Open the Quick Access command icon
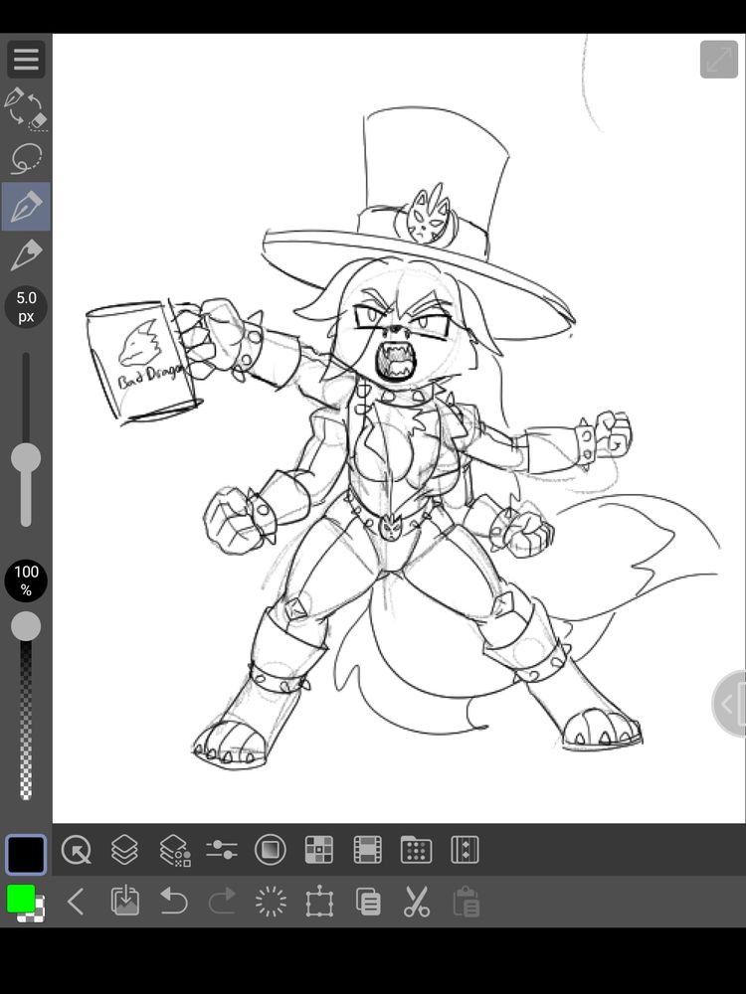746x994 pixels. (77, 850)
